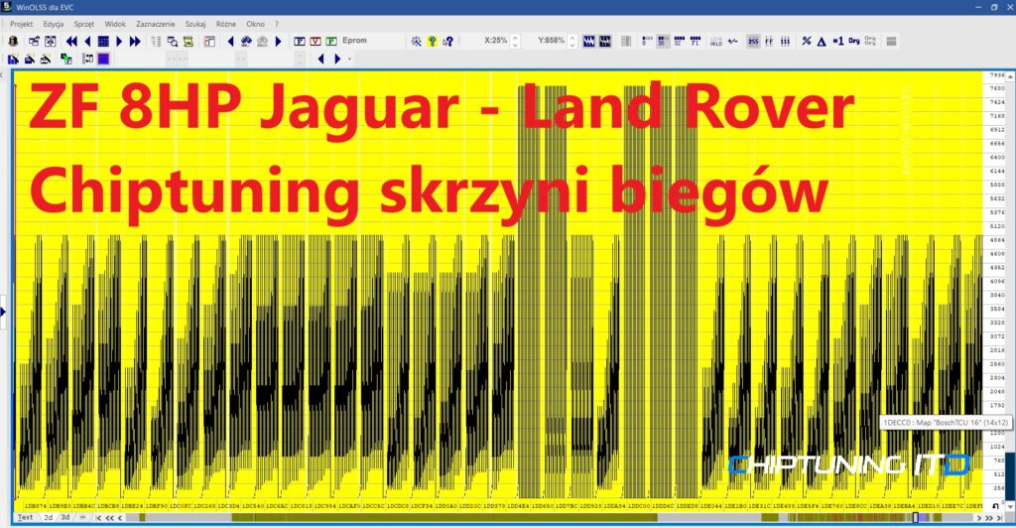Click the green F icon before Eprom
Viewport: 1016px width, 528px height.
(331, 41)
